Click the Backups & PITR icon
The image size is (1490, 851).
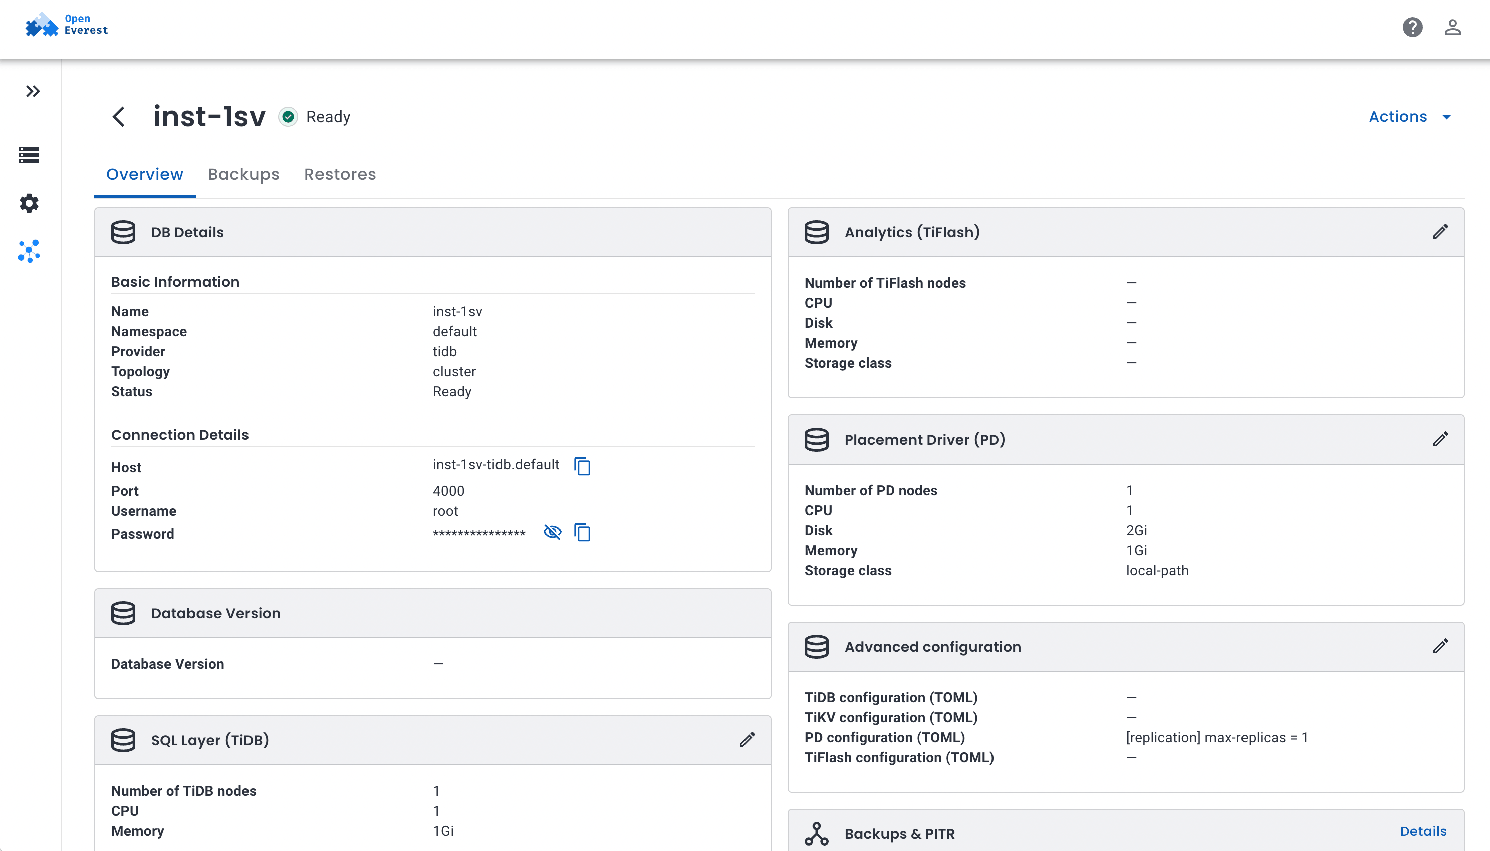click(x=816, y=834)
